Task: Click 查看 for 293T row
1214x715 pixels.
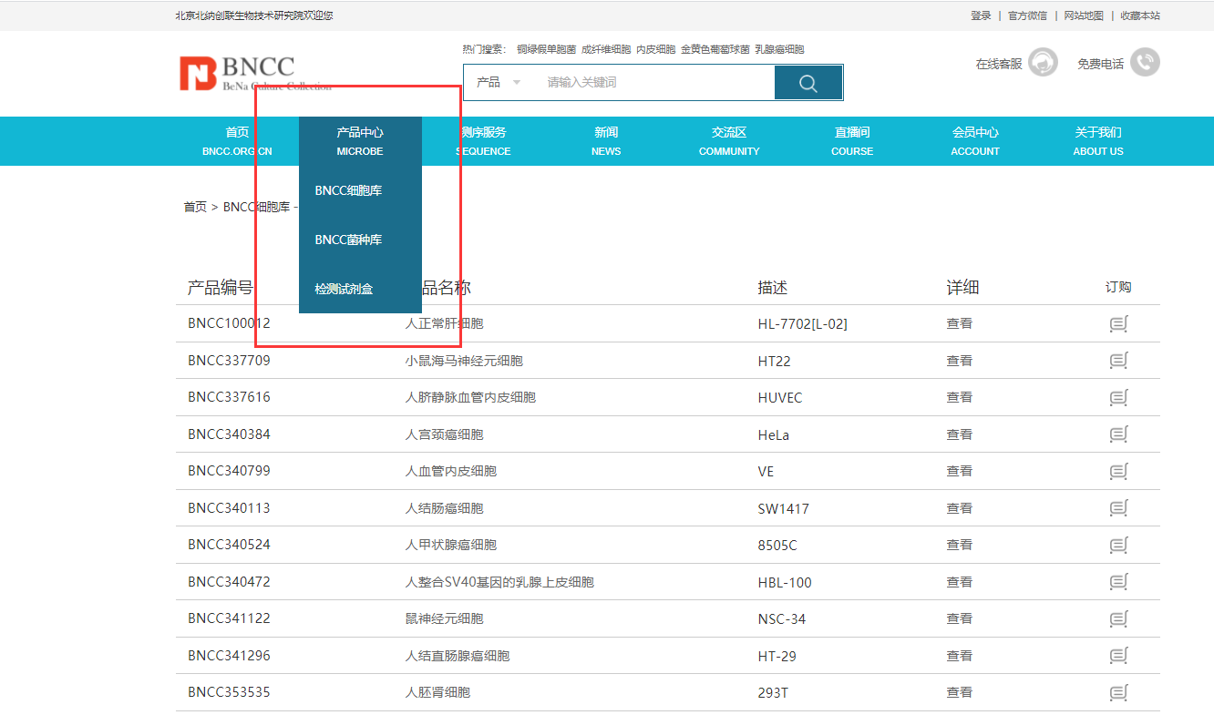Action: pyautogui.click(x=959, y=692)
